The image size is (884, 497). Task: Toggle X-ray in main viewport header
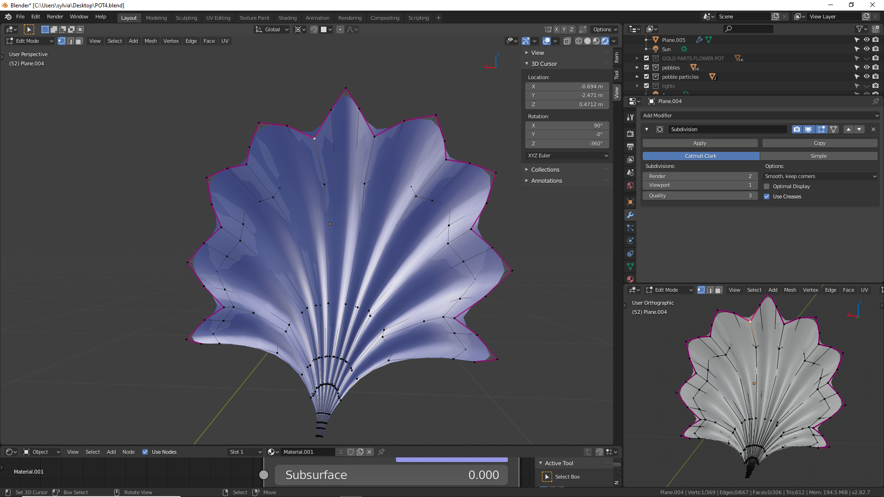(x=567, y=41)
